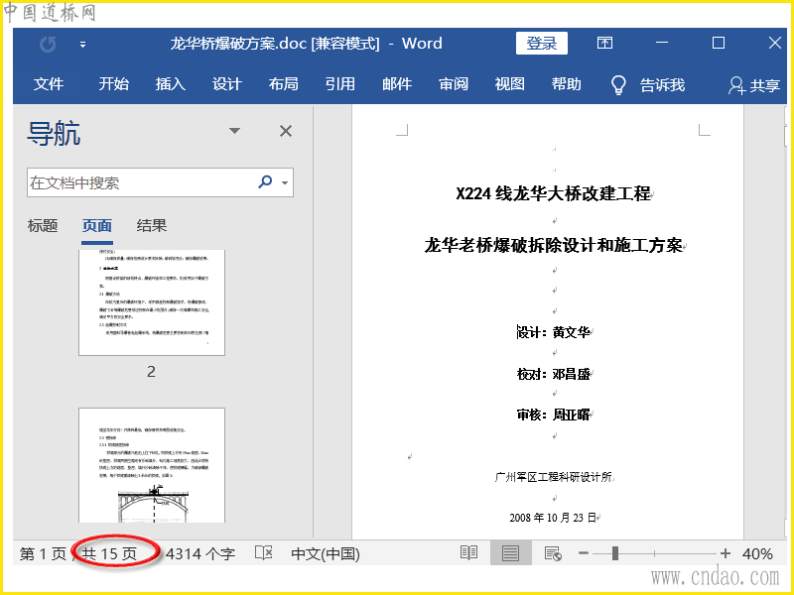Click the zoom slider handle
The width and height of the screenshot is (794, 595).
(x=614, y=553)
